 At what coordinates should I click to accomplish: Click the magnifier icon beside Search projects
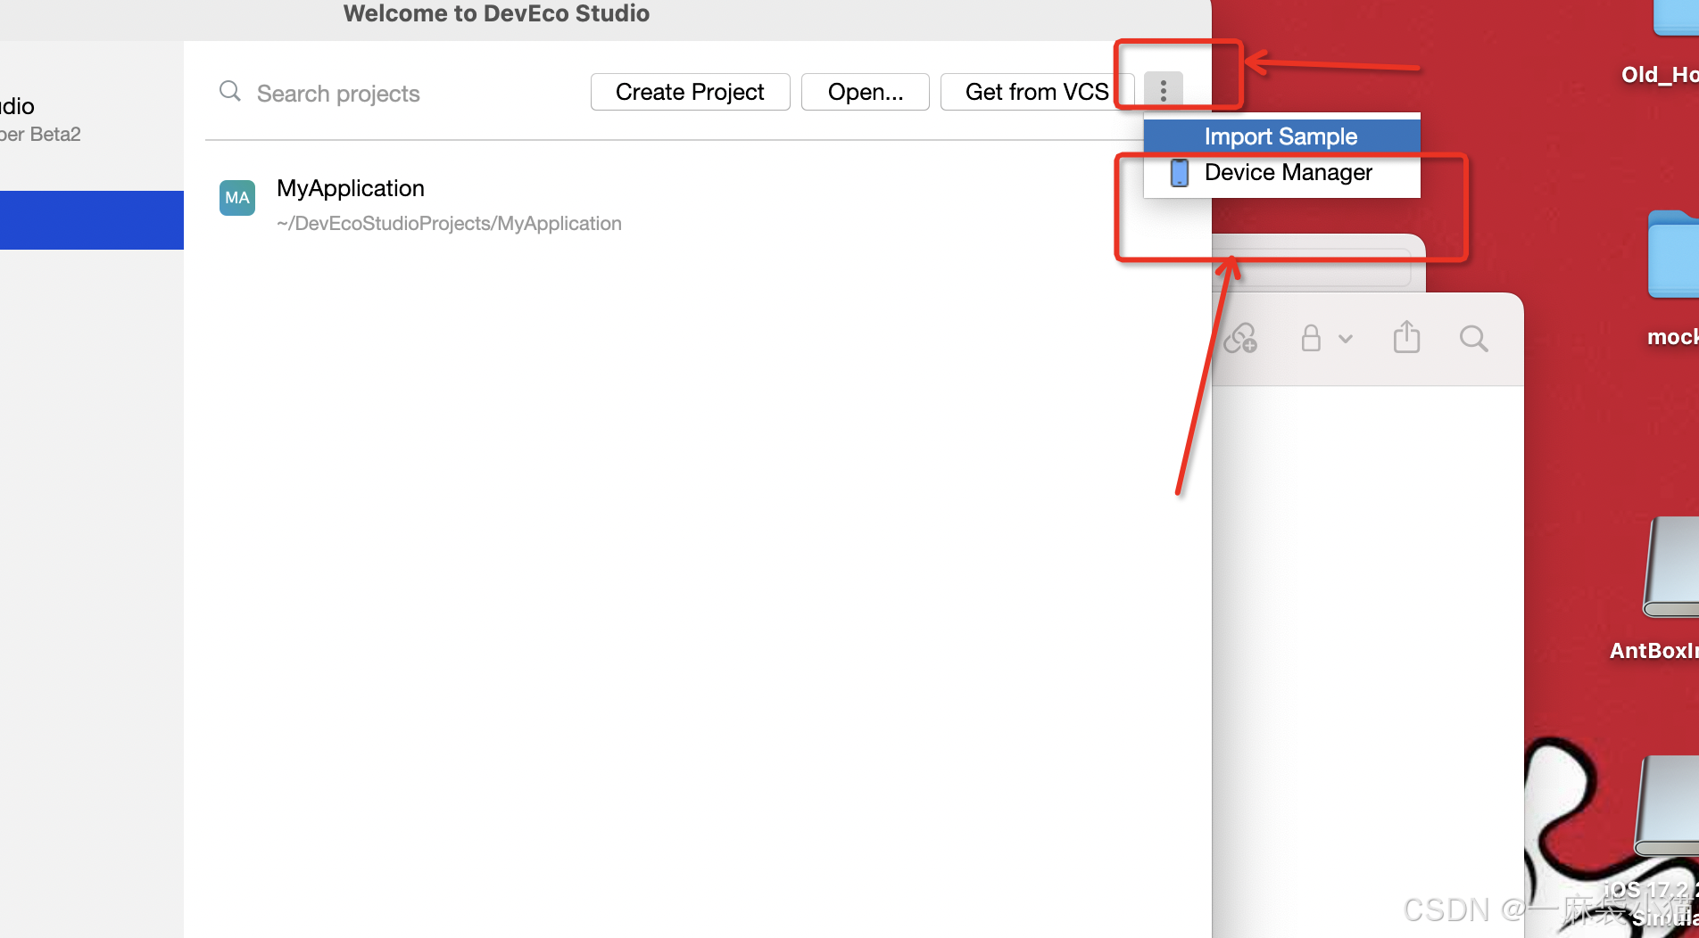click(230, 92)
